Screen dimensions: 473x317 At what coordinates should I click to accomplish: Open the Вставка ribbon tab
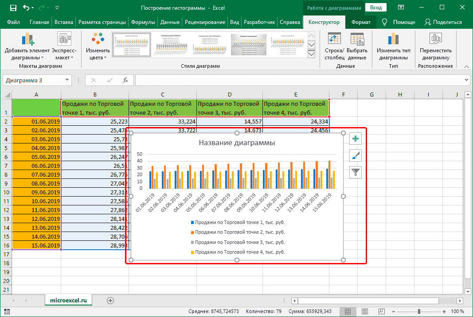coord(64,22)
